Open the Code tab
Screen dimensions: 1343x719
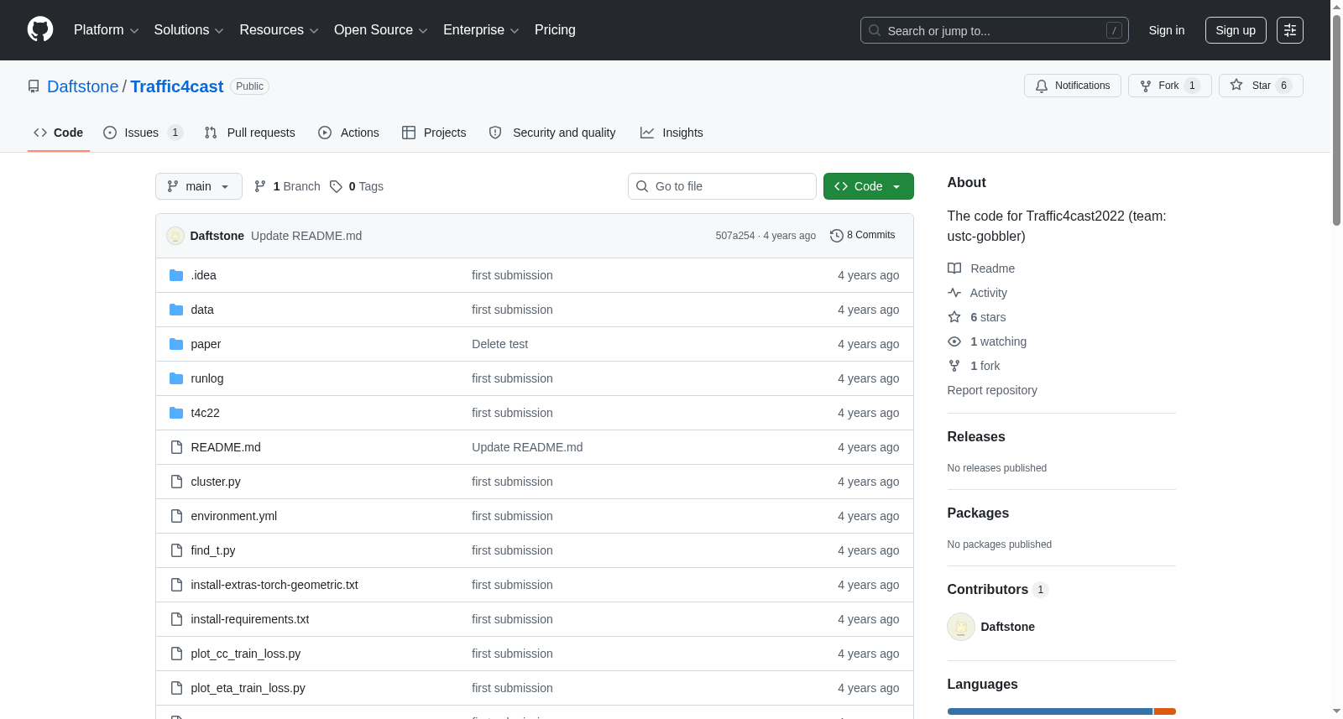[x=59, y=133]
